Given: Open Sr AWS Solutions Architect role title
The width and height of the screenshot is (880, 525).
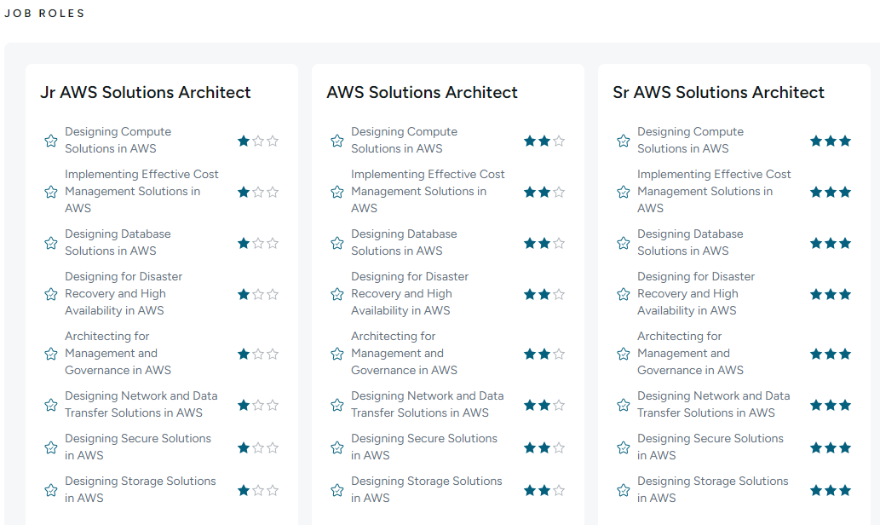Looking at the screenshot, I should point(718,92).
